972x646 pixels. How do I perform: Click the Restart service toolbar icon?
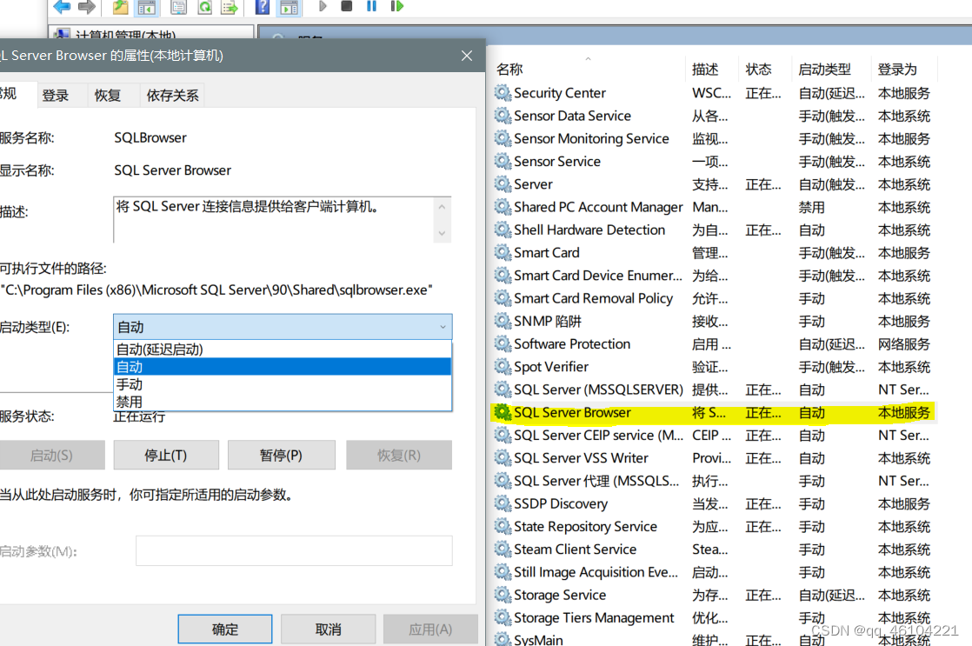pyautogui.click(x=396, y=6)
